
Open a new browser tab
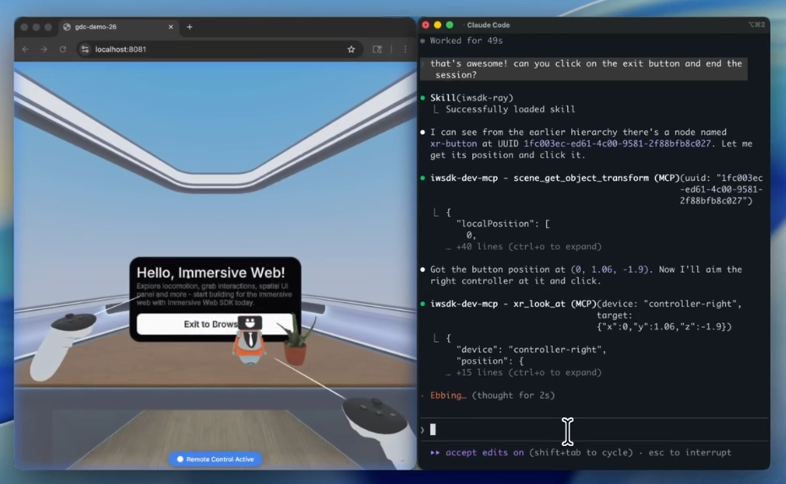tap(189, 27)
